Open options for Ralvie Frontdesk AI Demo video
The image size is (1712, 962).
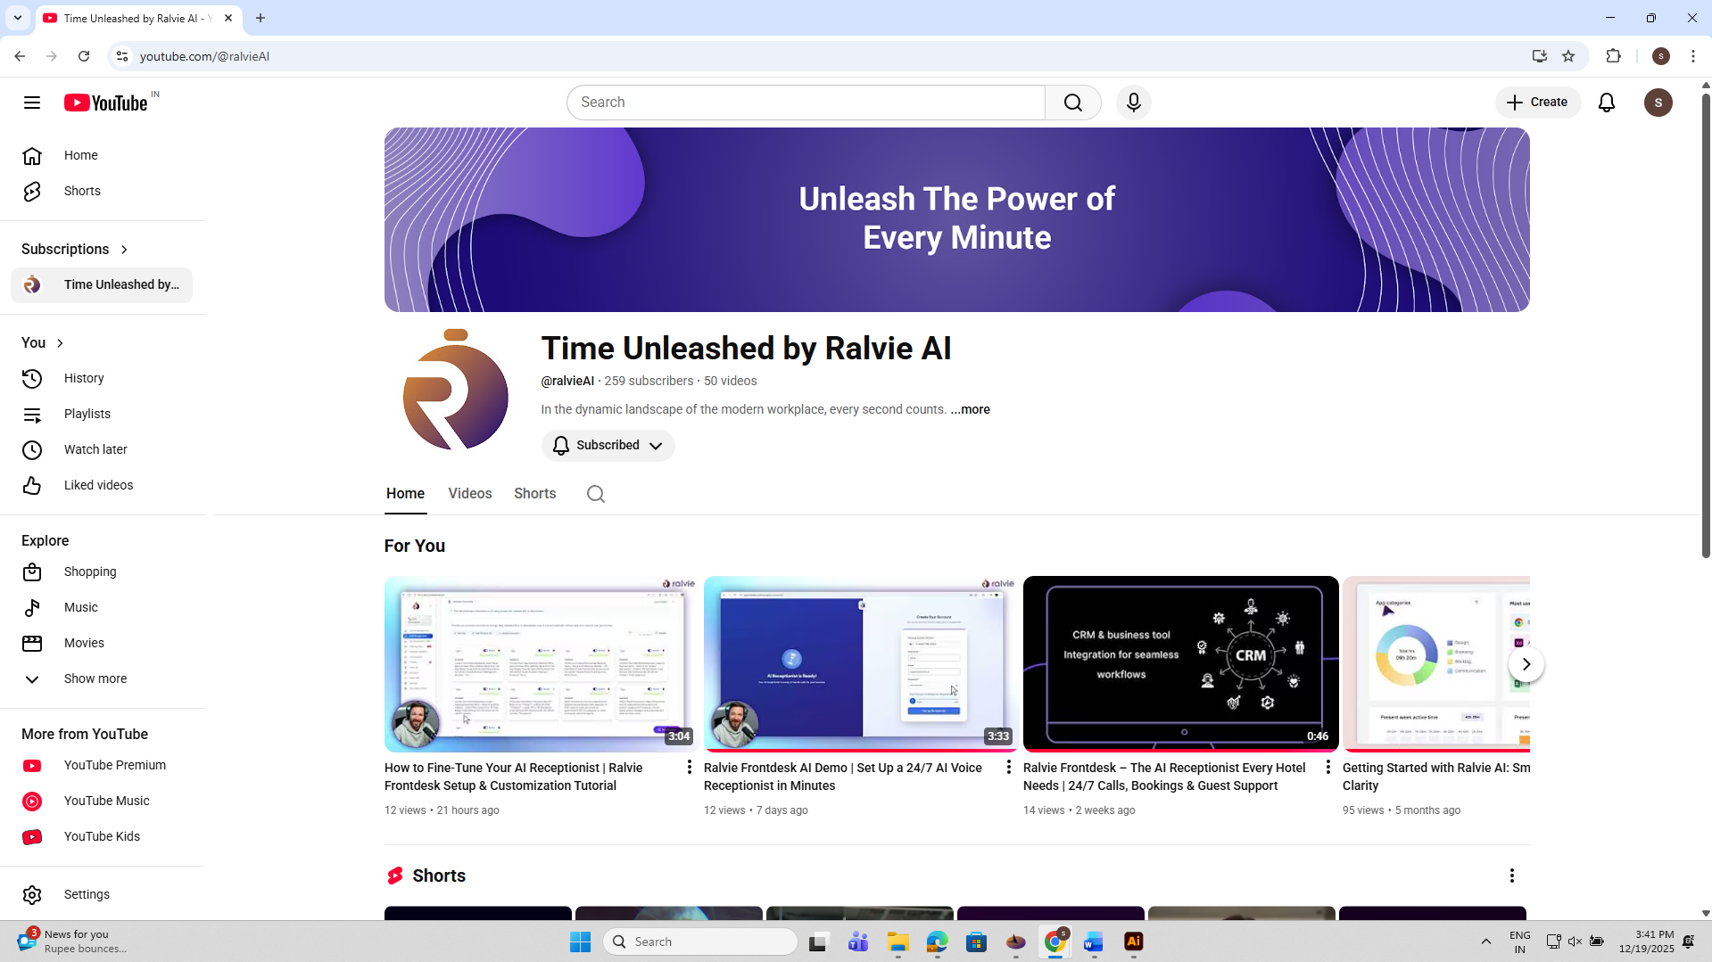point(1008,767)
